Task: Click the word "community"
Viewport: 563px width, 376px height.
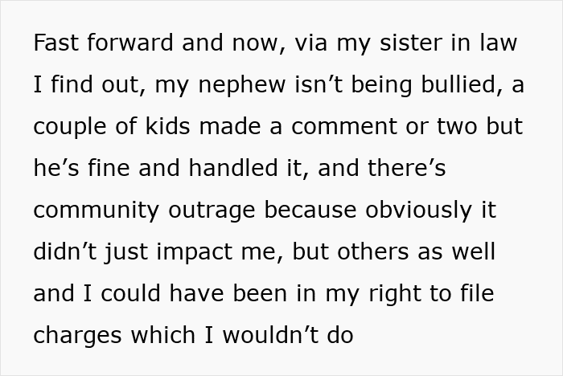Action: tap(97, 210)
